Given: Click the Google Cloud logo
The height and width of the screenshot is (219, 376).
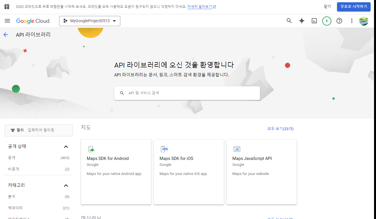Looking at the screenshot, I should click(33, 21).
